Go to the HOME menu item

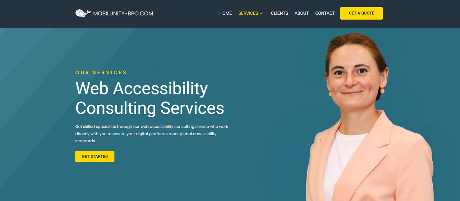225,13
